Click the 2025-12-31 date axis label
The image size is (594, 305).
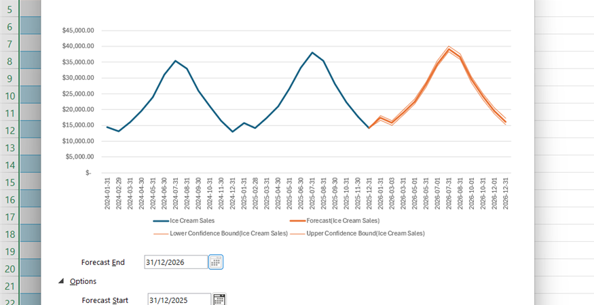369,193
